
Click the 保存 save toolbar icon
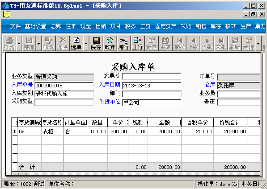pyautogui.click(x=96, y=43)
